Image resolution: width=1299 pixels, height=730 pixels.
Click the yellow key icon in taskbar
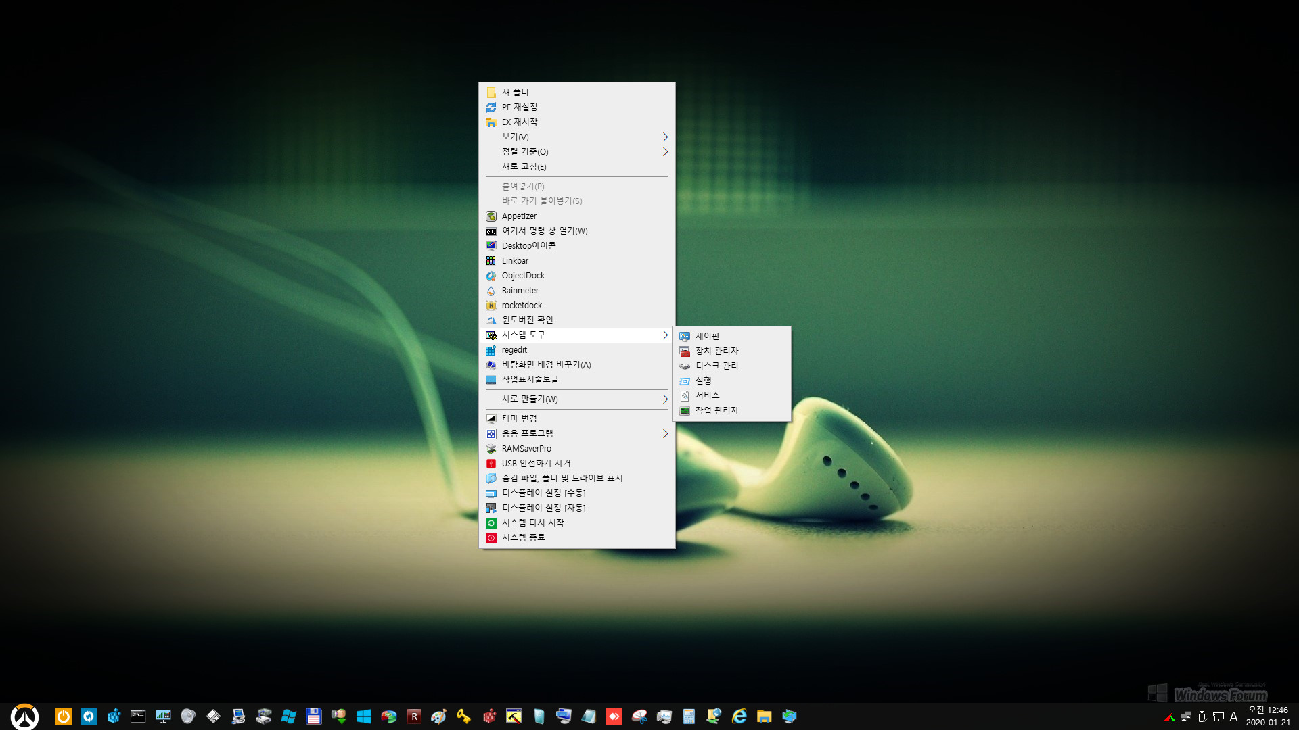click(x=463, y=716)
